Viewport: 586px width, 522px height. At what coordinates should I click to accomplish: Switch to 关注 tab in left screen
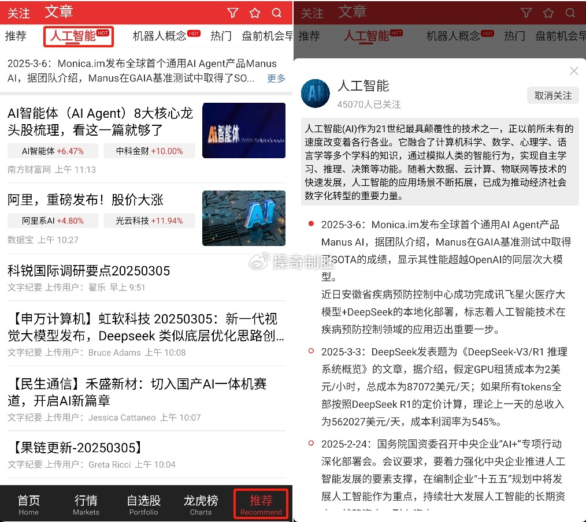18,13
